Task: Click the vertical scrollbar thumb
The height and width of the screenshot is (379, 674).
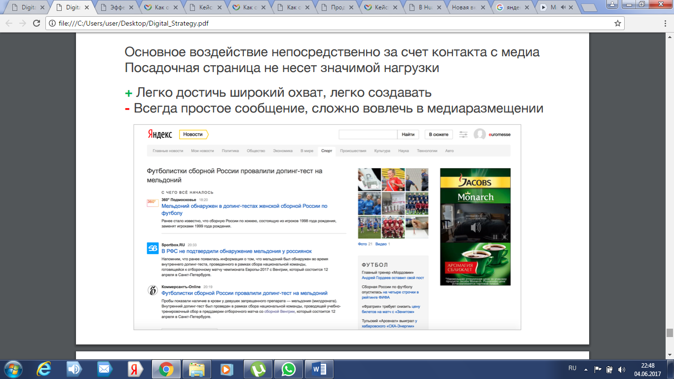Action: (670, 333)
